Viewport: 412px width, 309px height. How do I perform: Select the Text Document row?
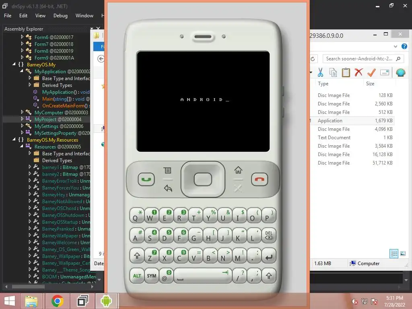click(352, 138)
